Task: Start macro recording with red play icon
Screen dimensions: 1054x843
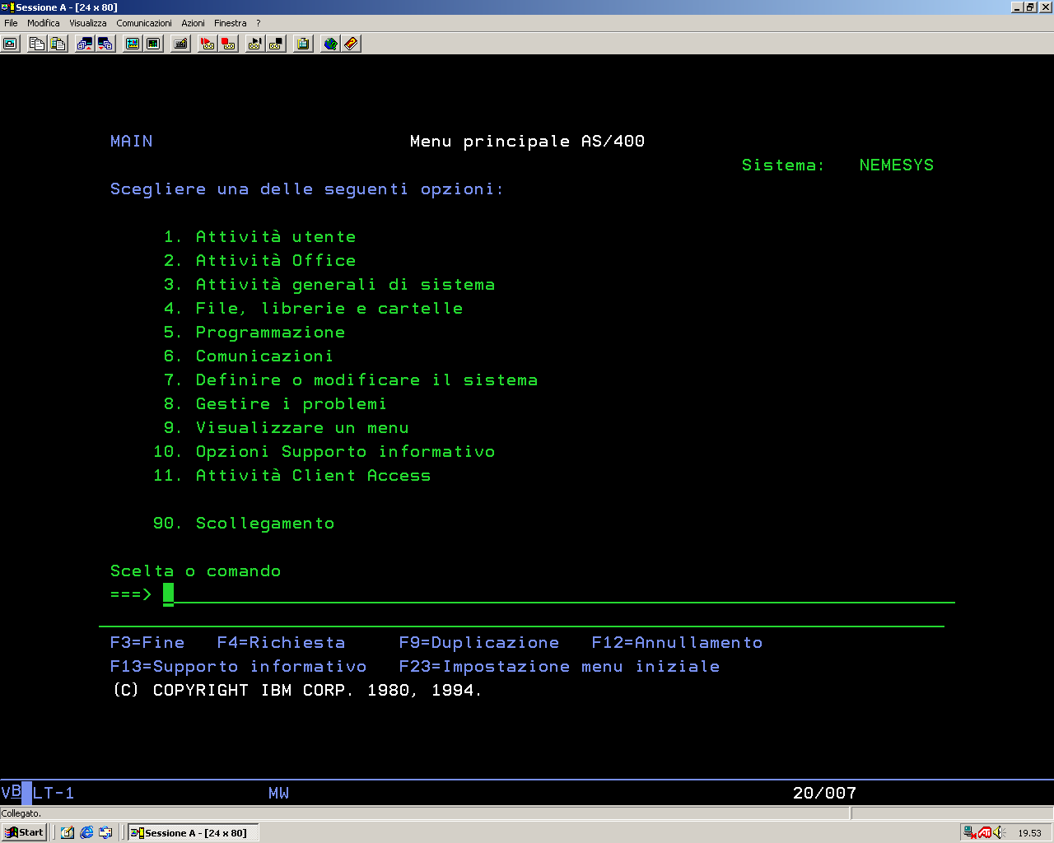Action: tap(208, 44)
